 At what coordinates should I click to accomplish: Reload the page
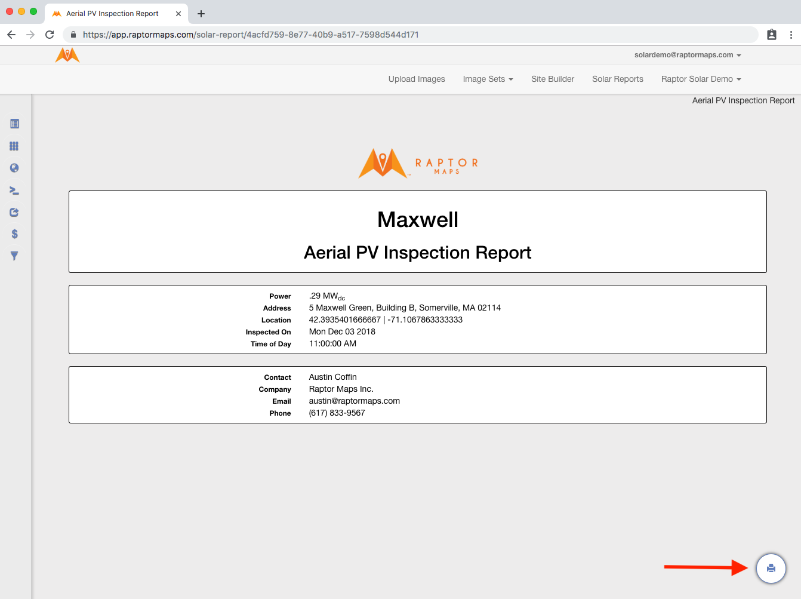point(50,35)
